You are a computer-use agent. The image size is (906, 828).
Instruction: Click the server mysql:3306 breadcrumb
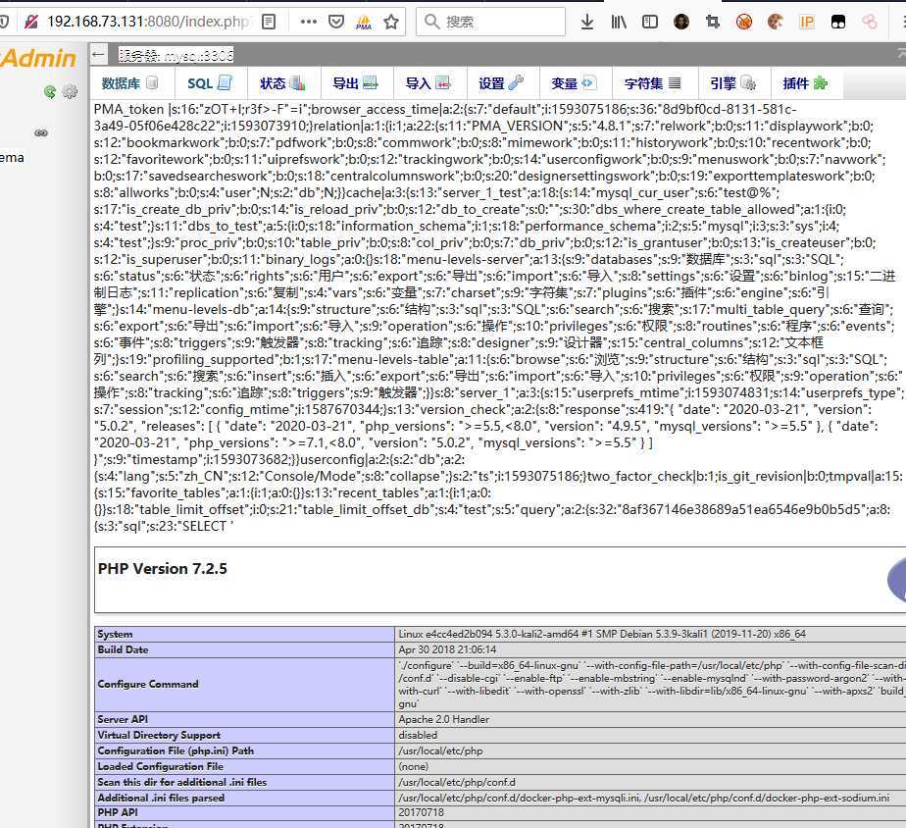(x=176, y=55)
